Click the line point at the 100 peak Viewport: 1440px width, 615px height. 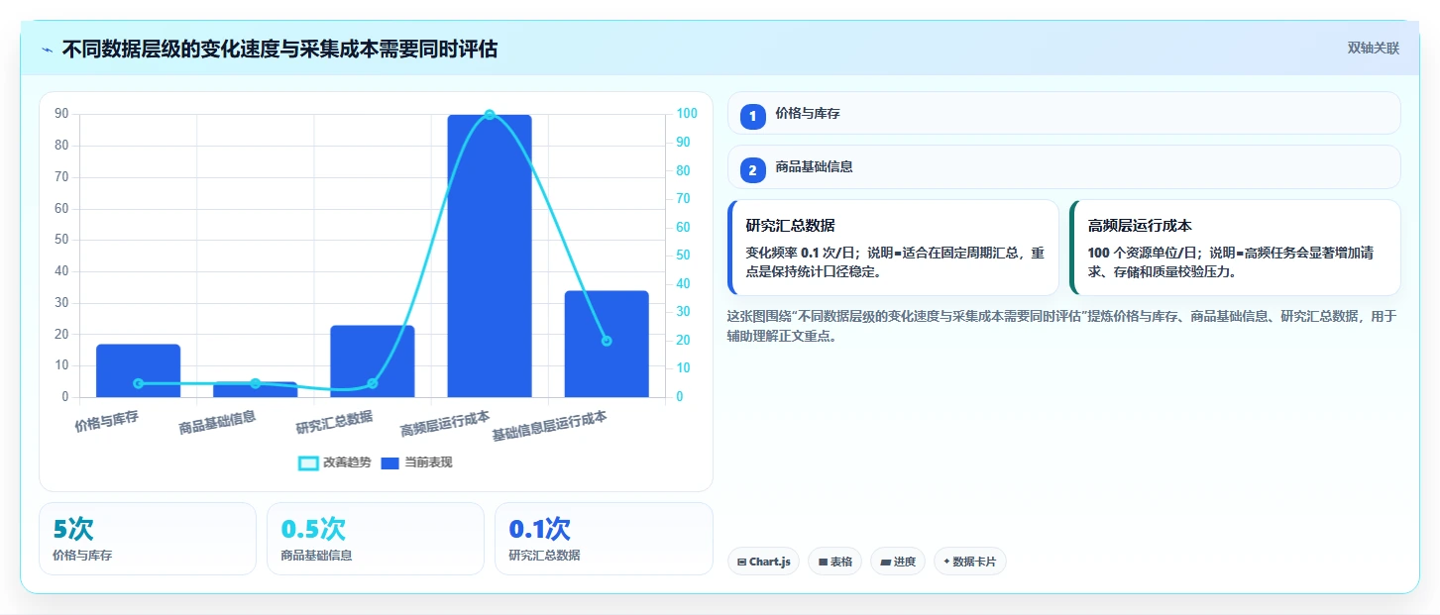click(490, 115)
